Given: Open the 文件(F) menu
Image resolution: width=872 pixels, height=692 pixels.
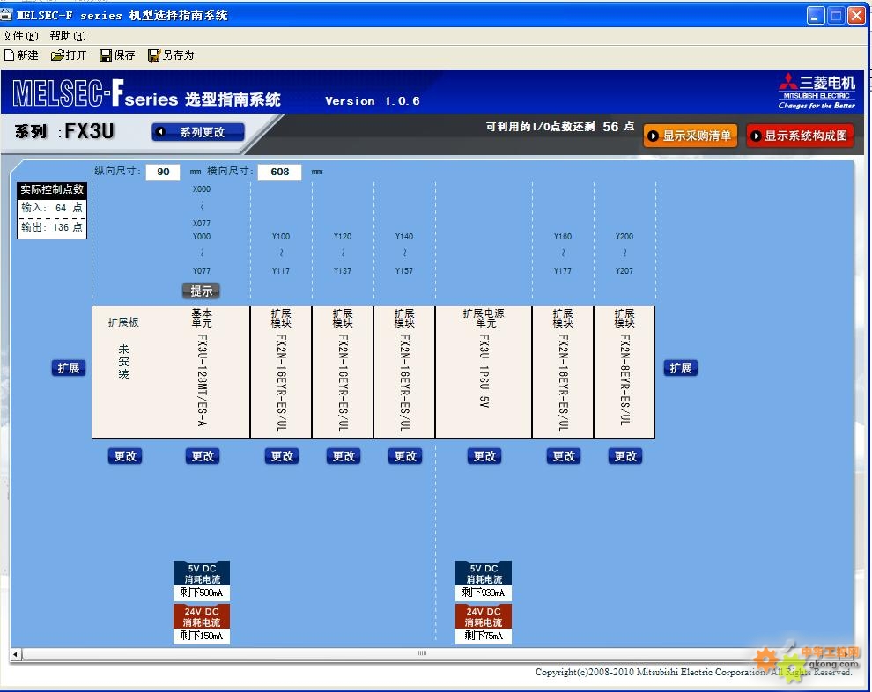Looking at the screenshot, I should pos(20,36).
